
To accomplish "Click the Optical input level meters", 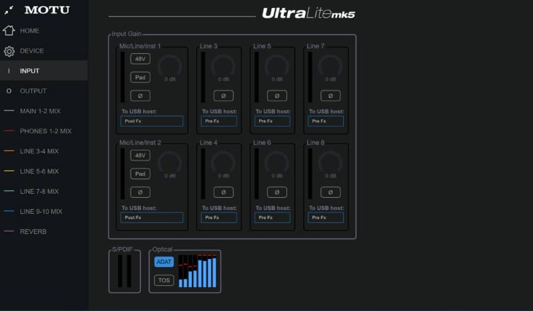I will (197, 271).
